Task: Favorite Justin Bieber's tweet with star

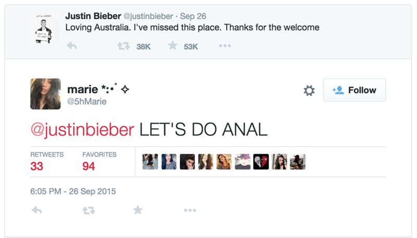Action: pyautogui.click(x=173, y=46)
